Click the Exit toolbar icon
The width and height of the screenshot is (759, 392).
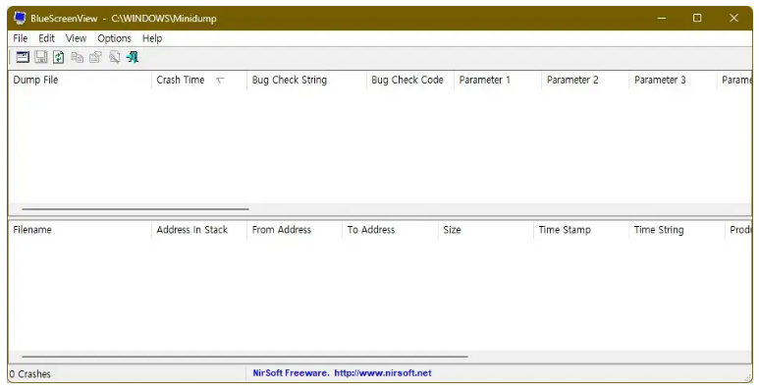point(133,57)
